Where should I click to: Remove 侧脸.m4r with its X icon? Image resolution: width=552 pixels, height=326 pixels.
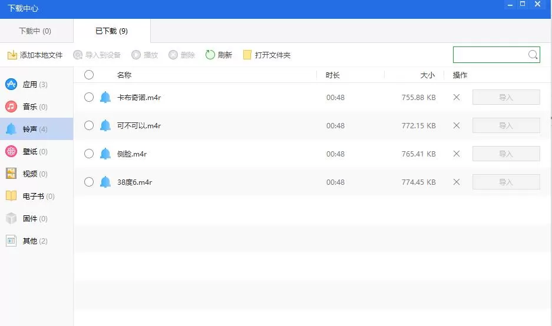tap(457, 154)
